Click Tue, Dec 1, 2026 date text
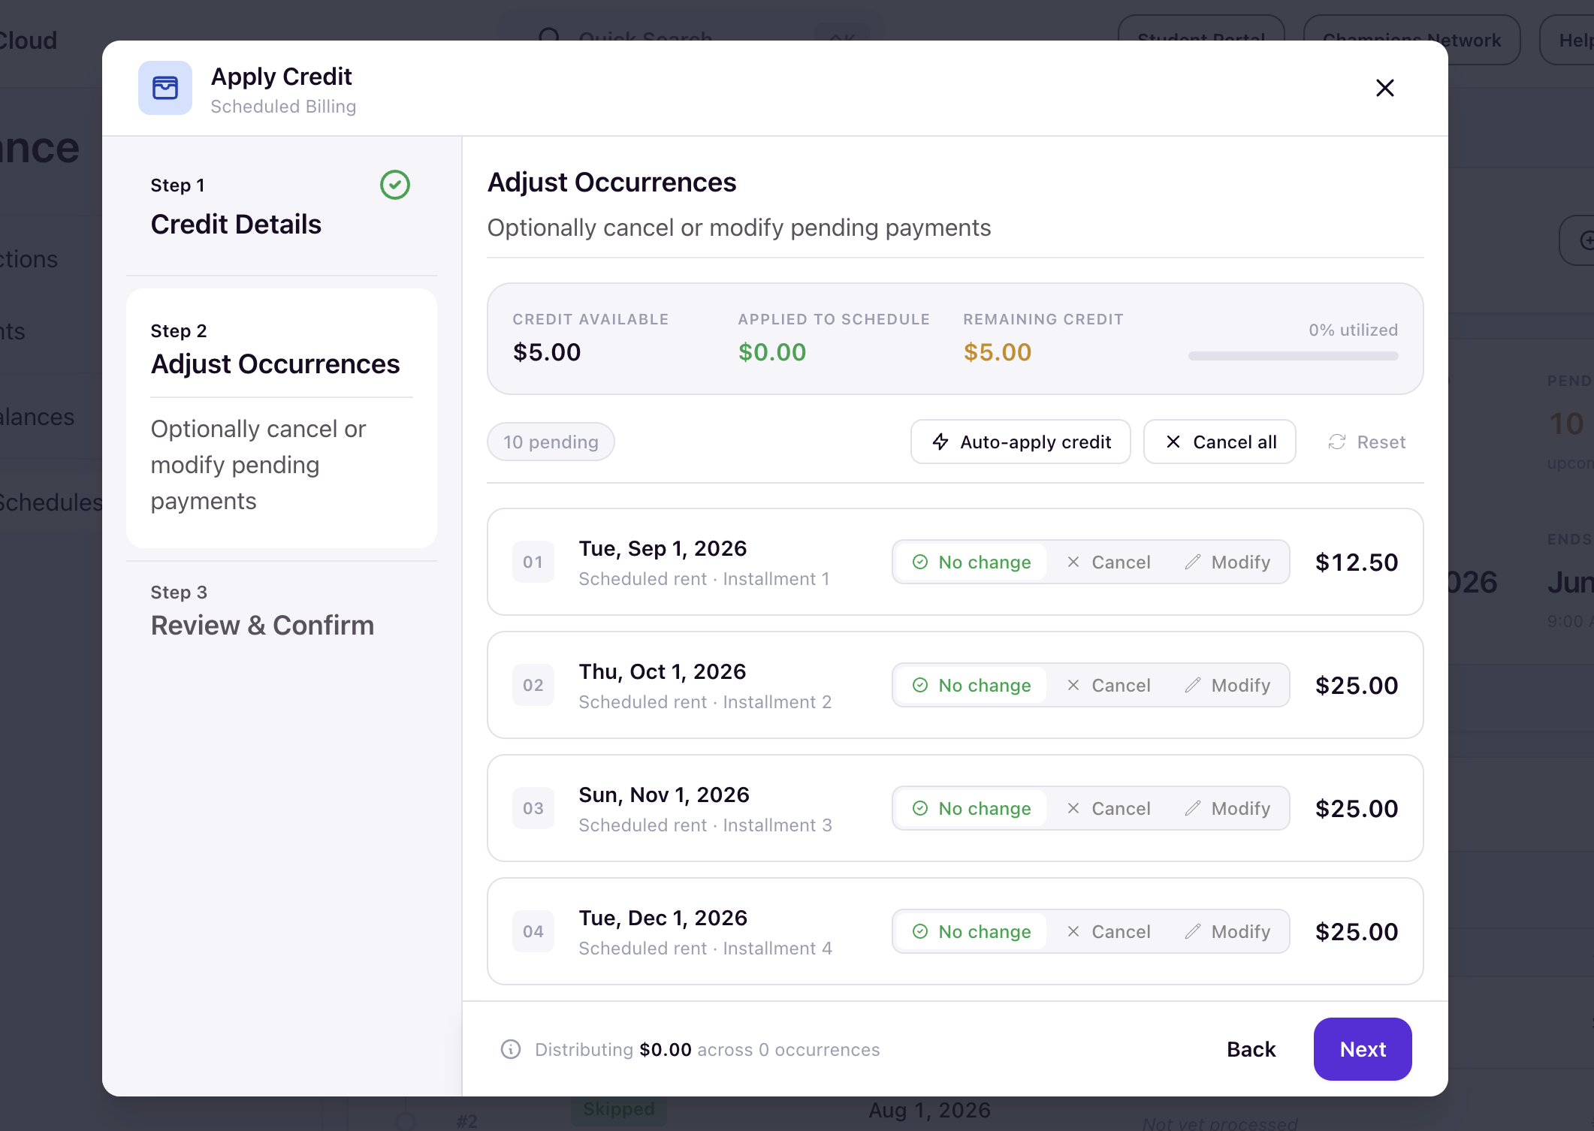This screenshot has width=1594, height=1131. (x=663, y=918)
